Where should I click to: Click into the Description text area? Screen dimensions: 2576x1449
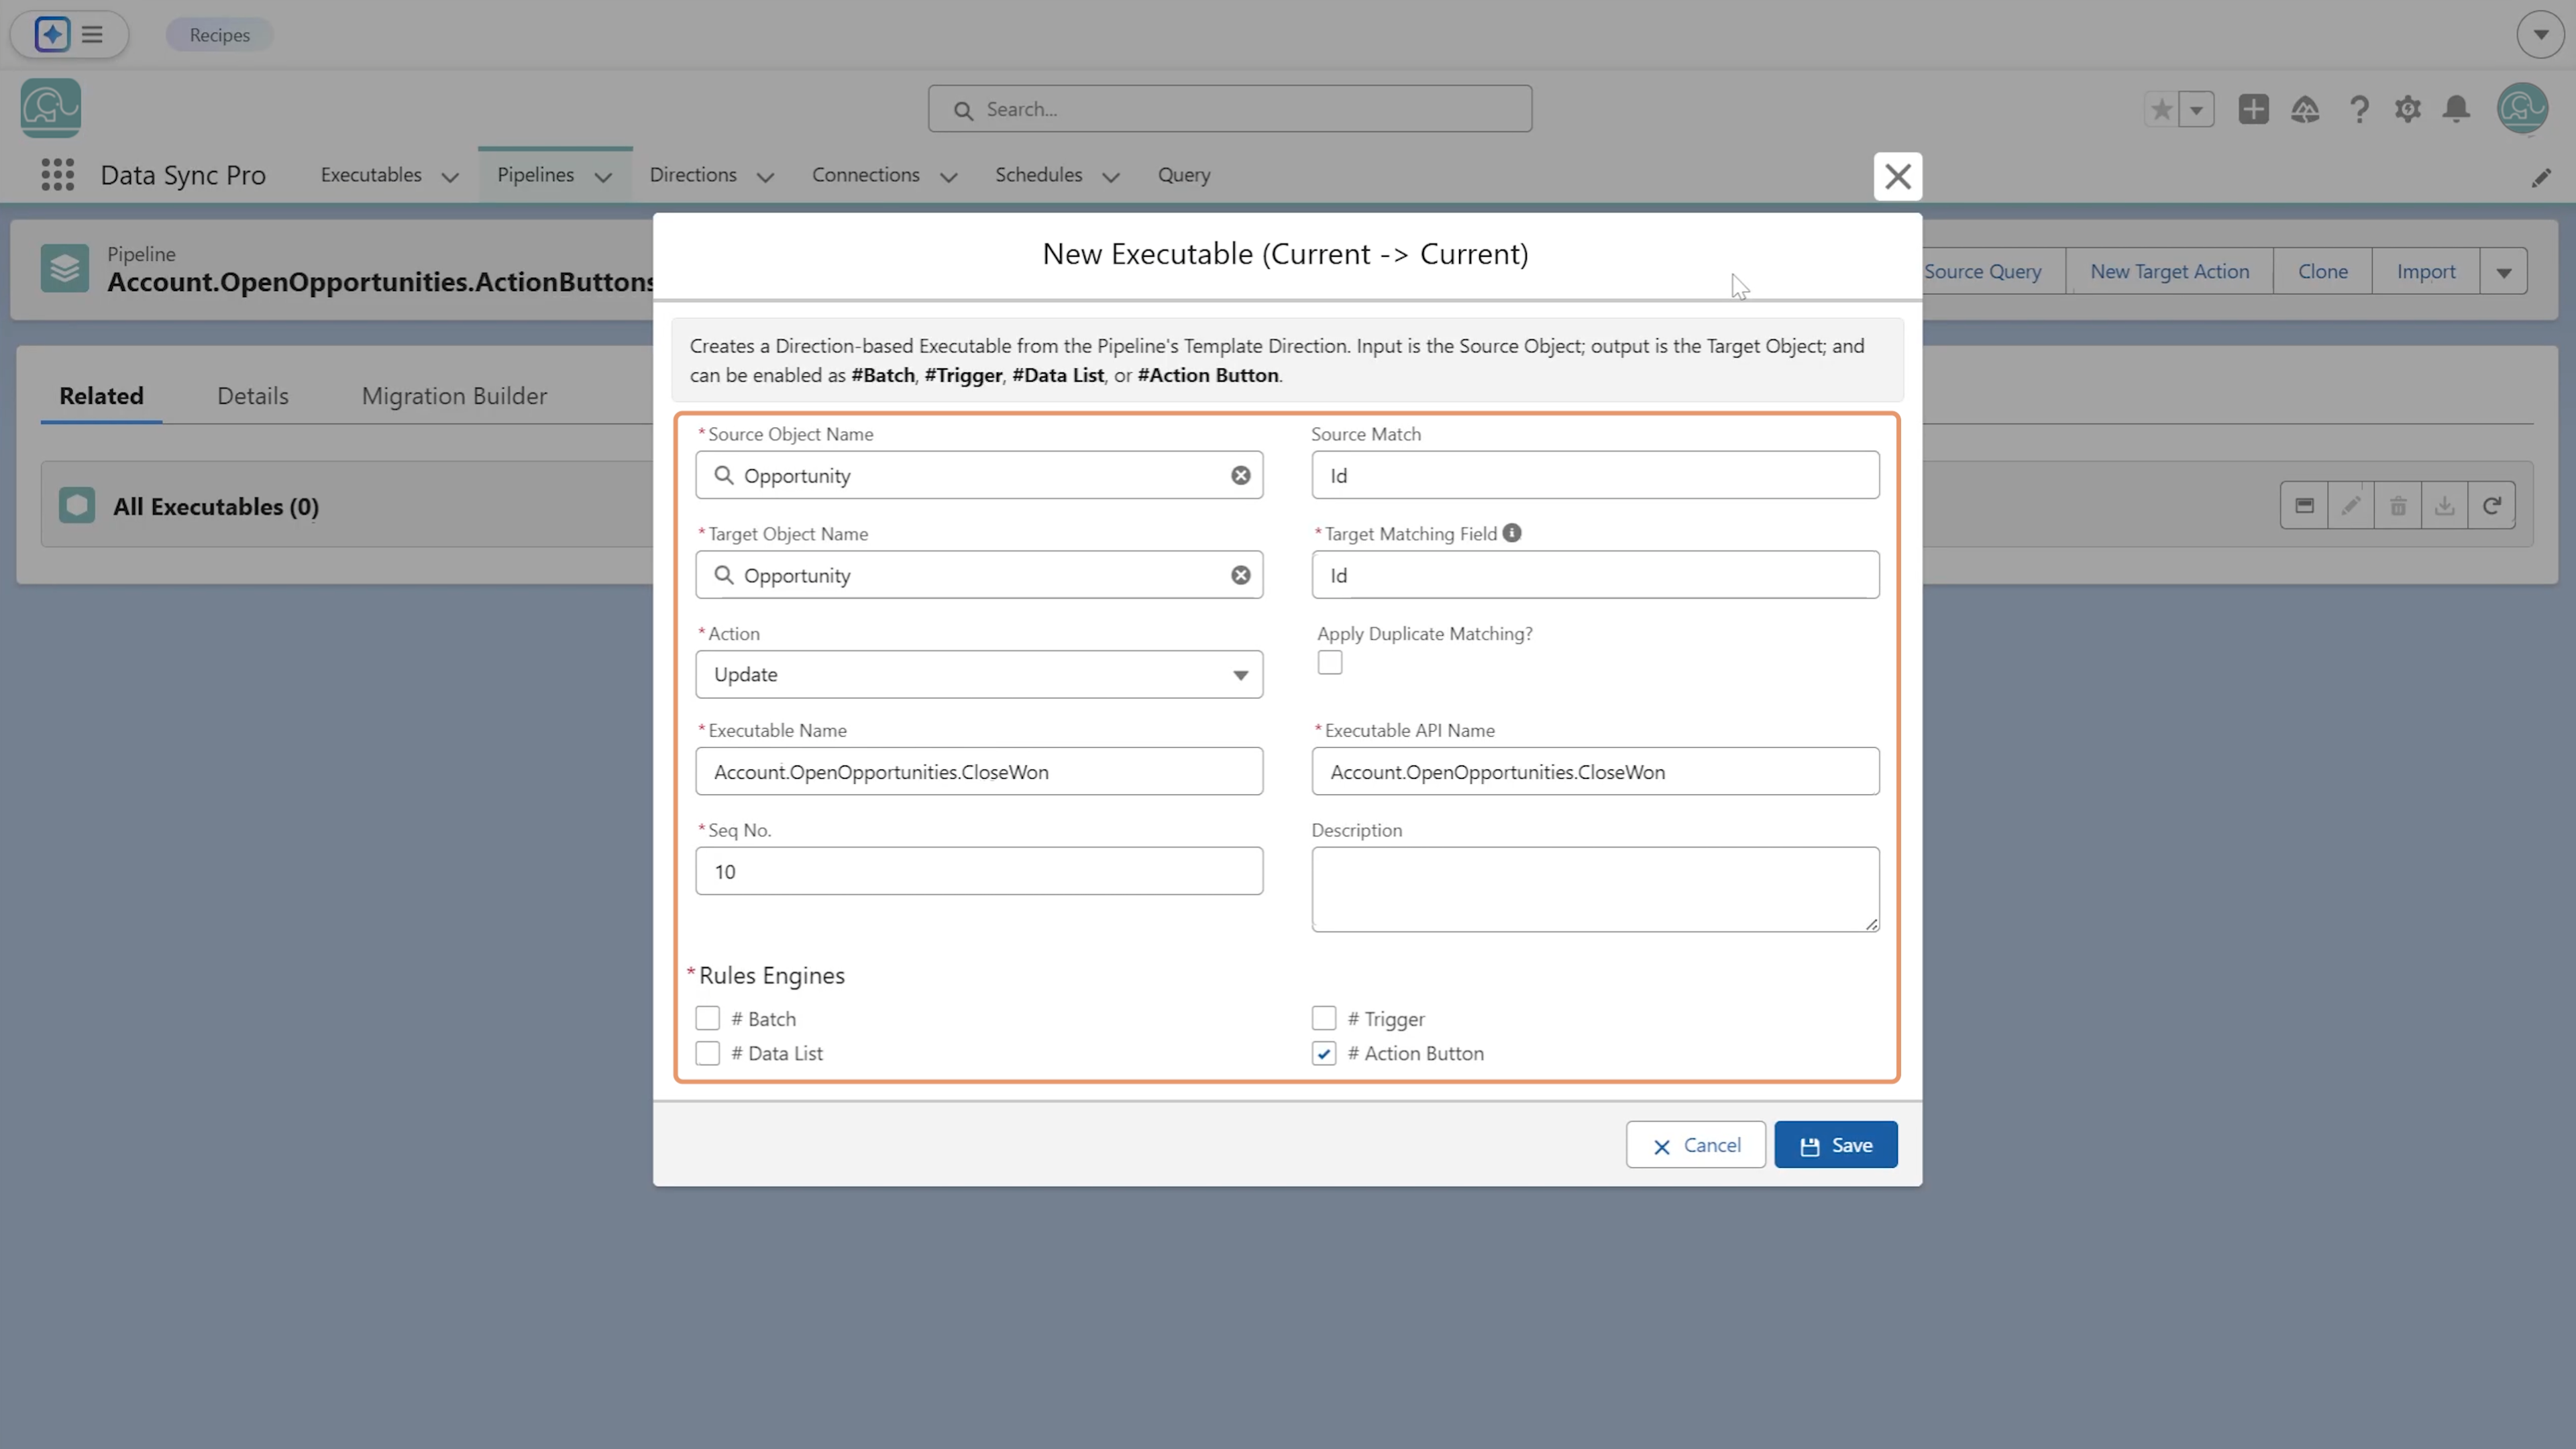(1595, 889)
